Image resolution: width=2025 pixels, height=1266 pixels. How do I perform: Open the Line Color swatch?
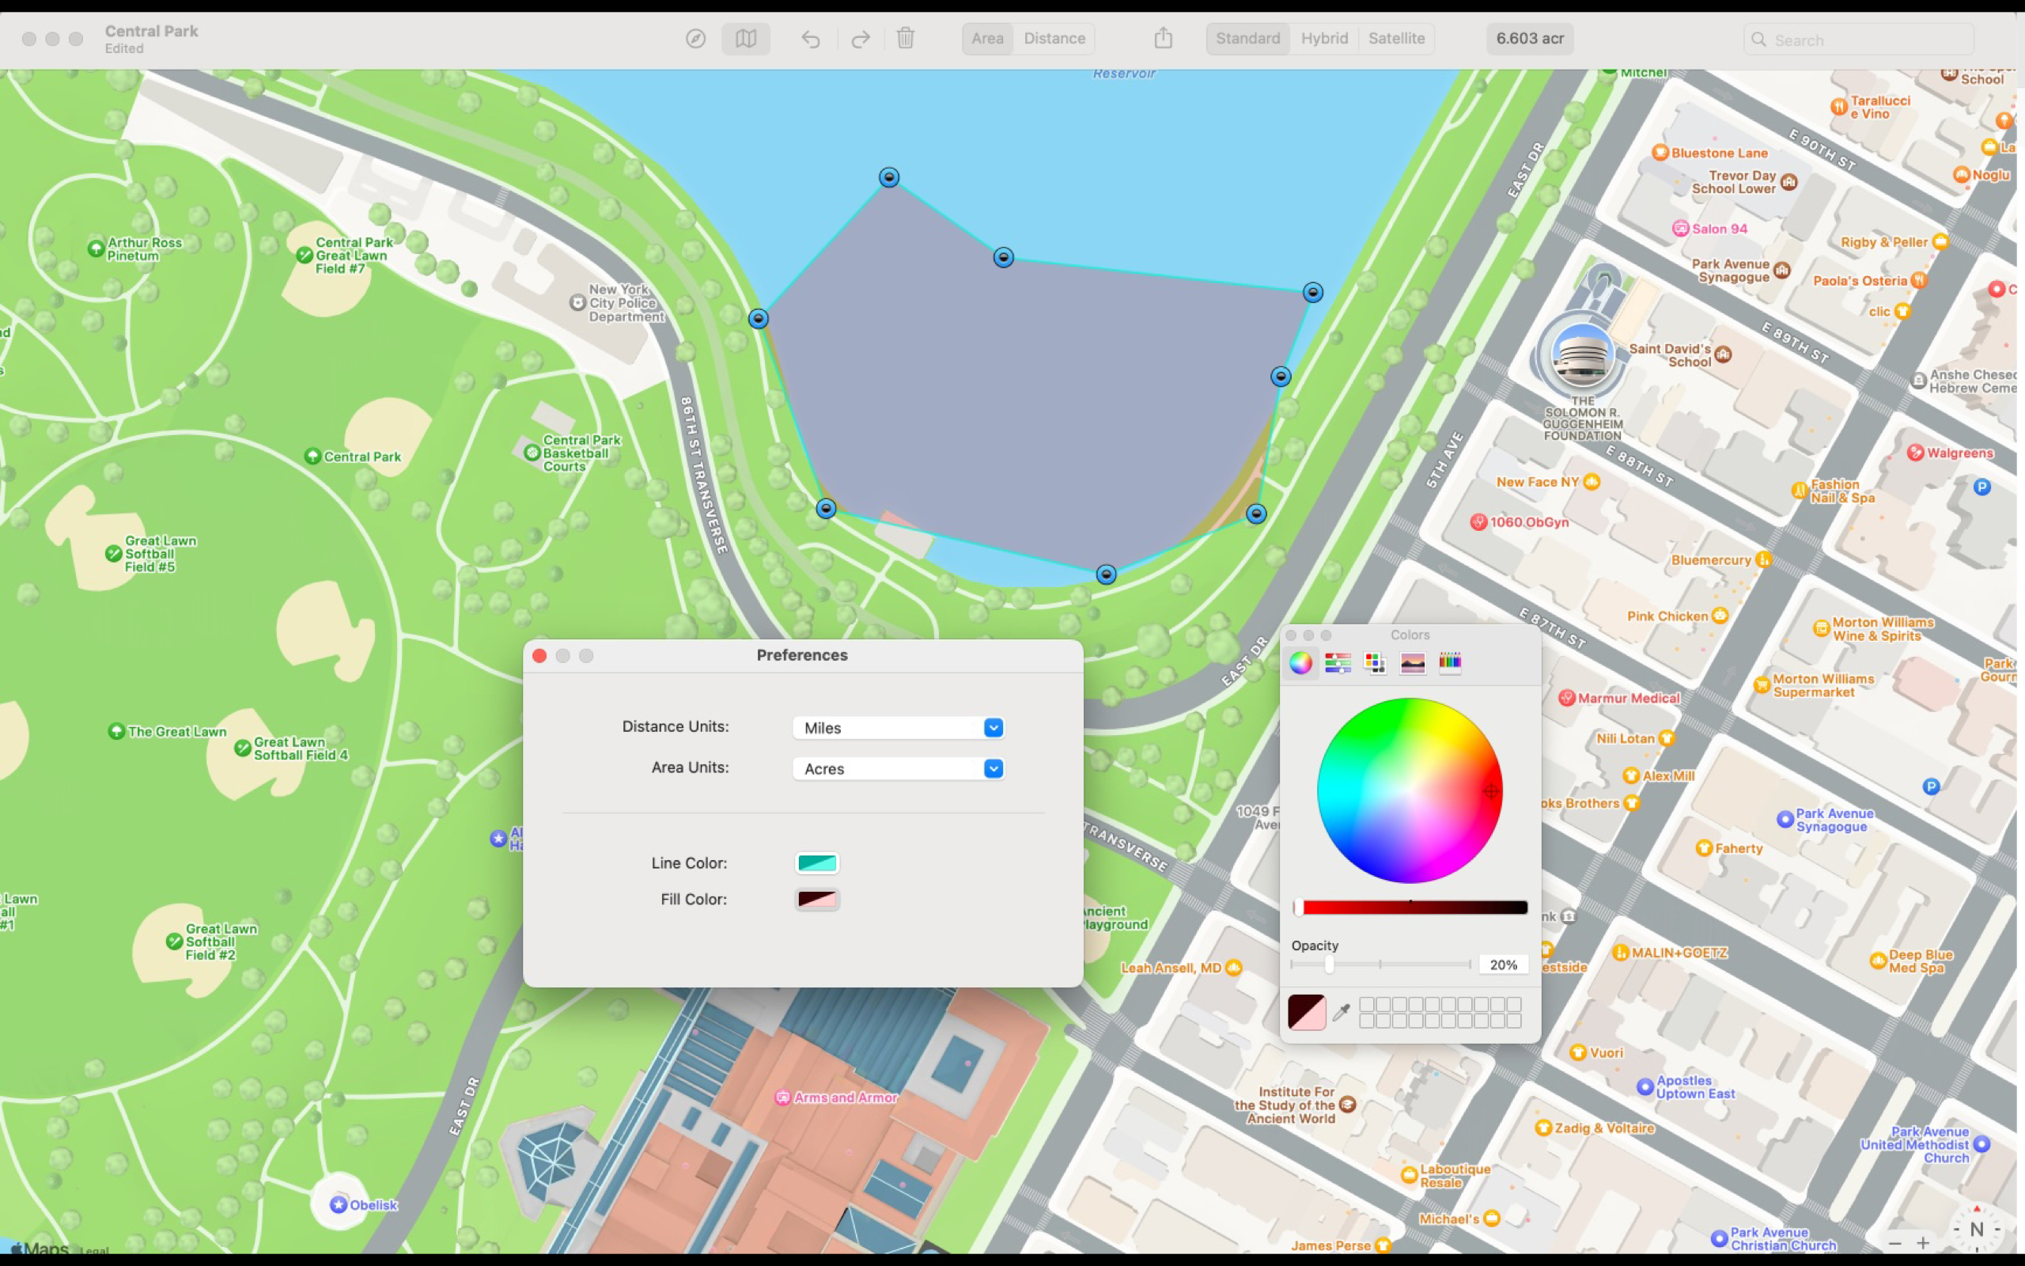tap(816, 863)
